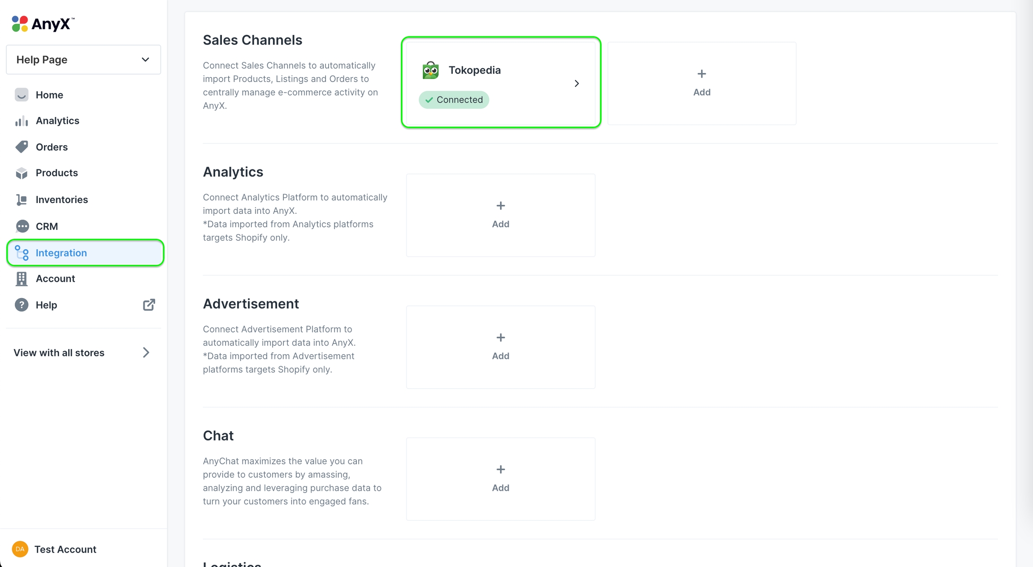This screenshot has width=1033, height=567.
Task: Click the Home smiley icon
Action: (22, 95)
